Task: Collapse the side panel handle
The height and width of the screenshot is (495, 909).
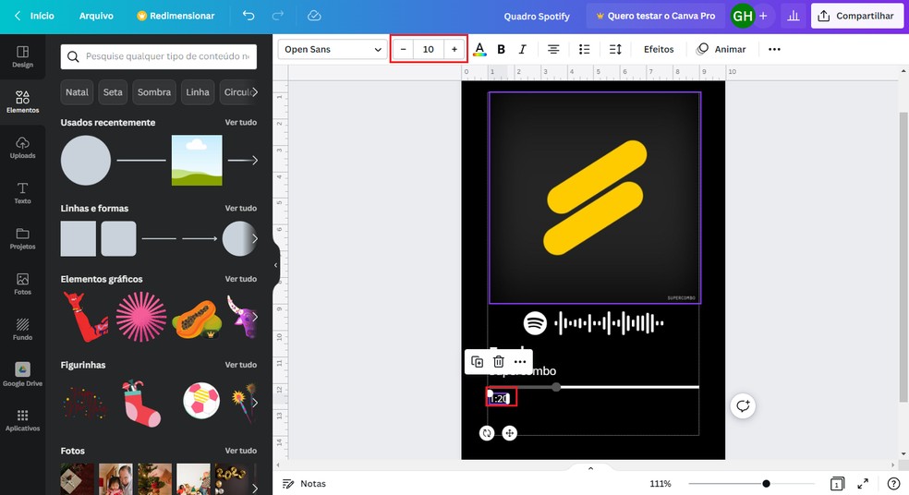Action: click(275, 265)
